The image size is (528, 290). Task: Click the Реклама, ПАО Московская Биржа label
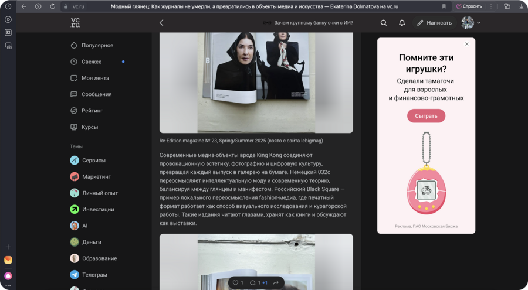[426, 226]
